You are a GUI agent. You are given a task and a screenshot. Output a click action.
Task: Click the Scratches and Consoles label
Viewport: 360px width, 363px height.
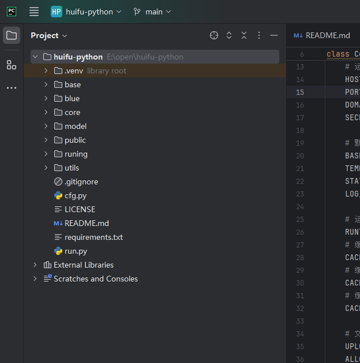pos(96,279)
